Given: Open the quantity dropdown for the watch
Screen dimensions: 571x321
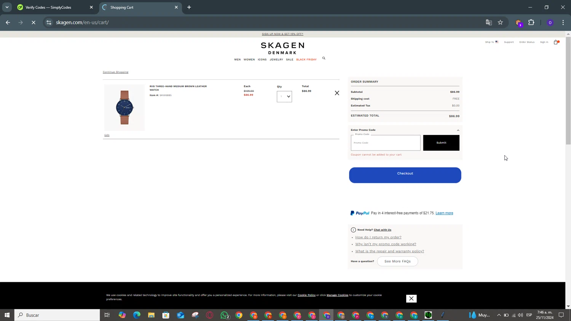Looking at the screenshot, I should (284, 96).
